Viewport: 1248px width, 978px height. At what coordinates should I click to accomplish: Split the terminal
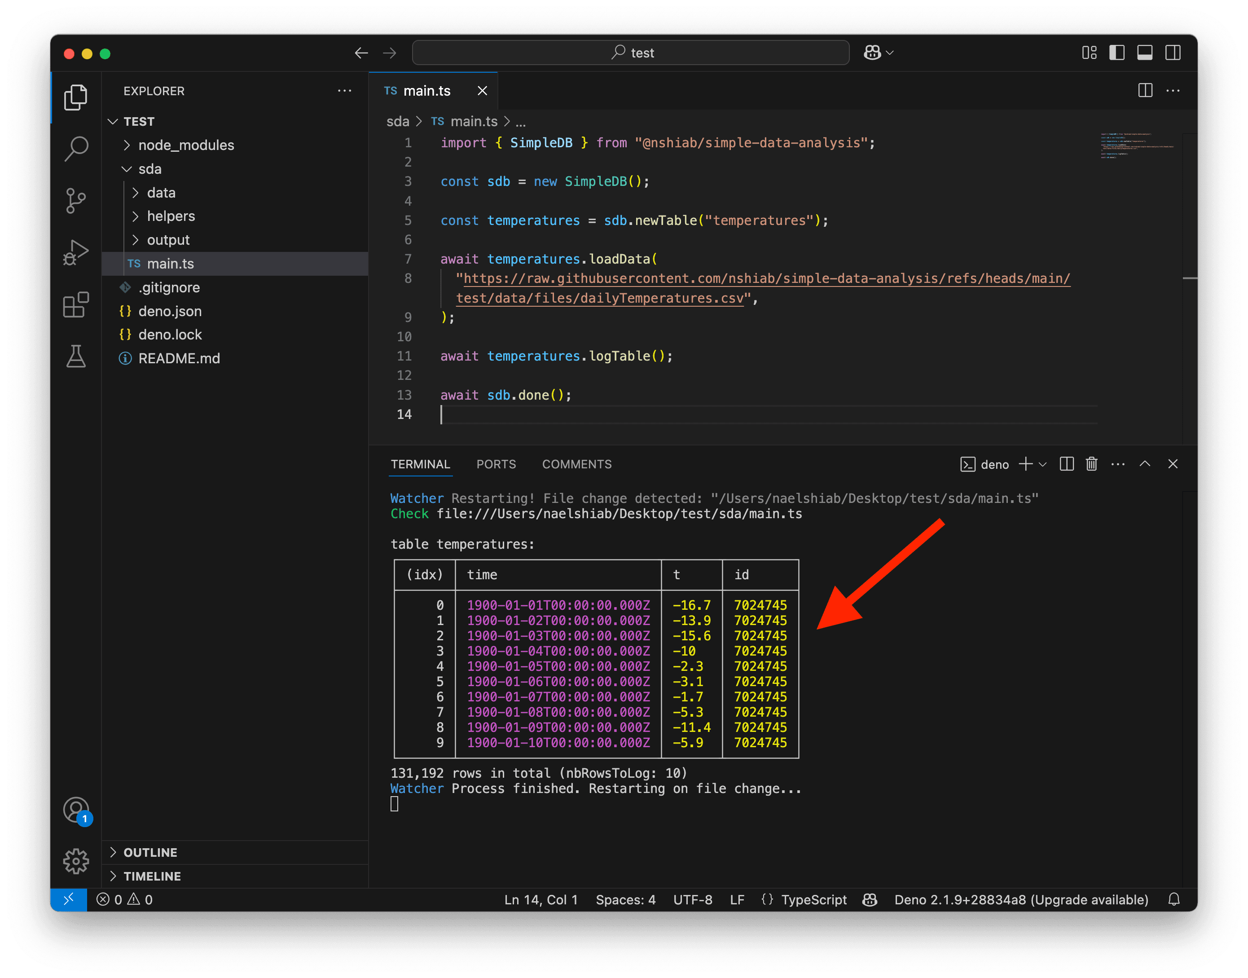point(1066,464)
